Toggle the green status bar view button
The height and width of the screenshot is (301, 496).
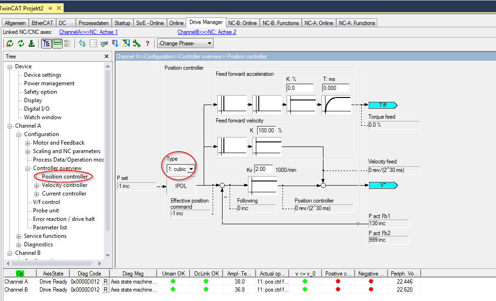57,43
